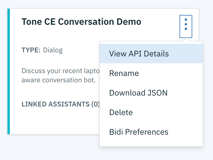
Task: Click the Dialog type value
Action: (53, 50)
